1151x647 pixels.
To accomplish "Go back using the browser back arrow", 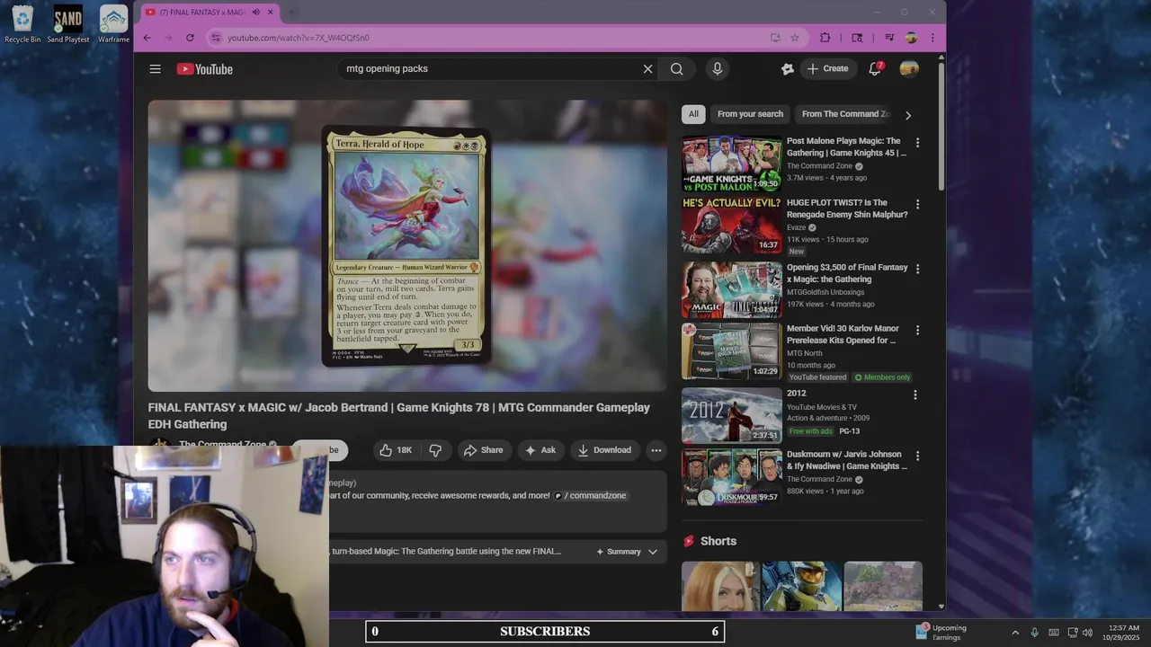I will (x=147, y=38).
